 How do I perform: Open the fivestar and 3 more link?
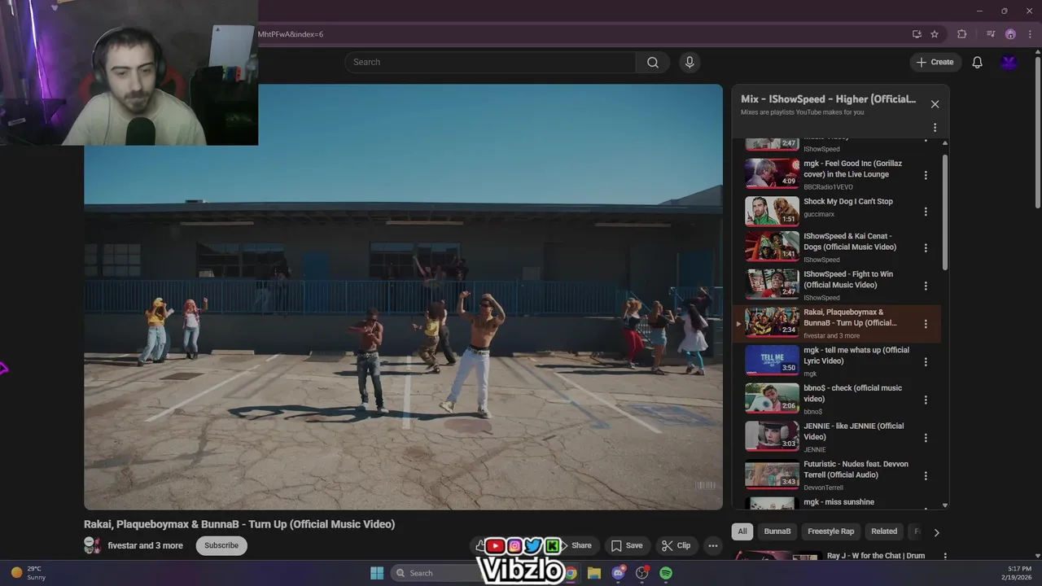point(145,545)
